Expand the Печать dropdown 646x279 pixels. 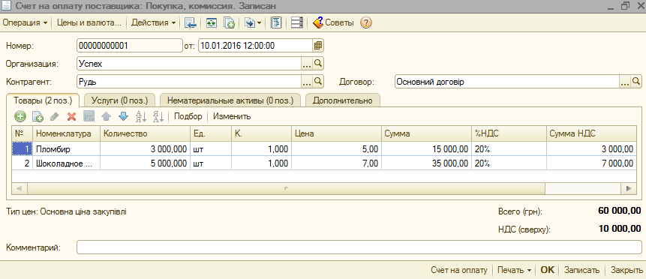pyautogui.click(x=514, y=270)
